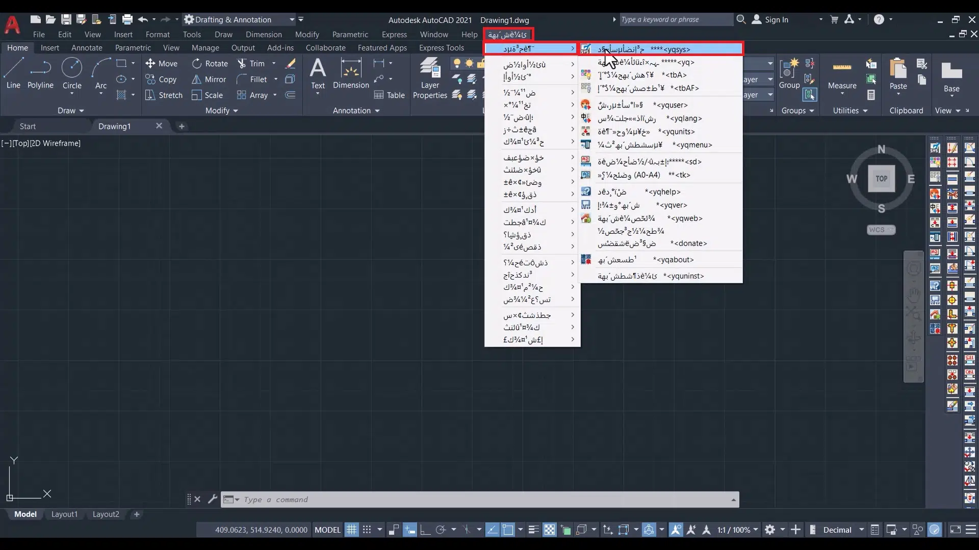The width and height of the screenshot is (979, 550).
Task: Select the Line drawing tool
Action: [x=13, y=73]
